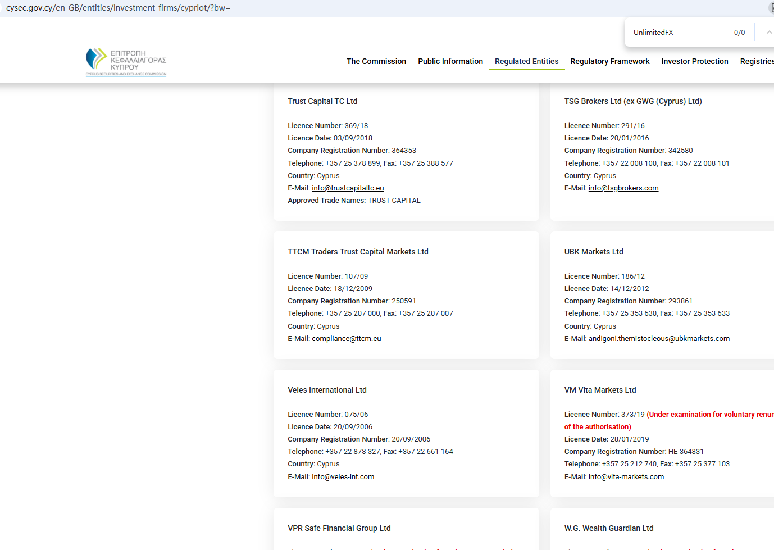Click the browser address bar URL

(x=119, y=8)
